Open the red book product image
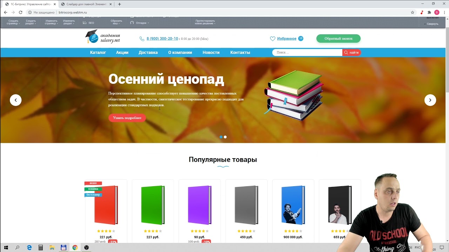Screen dimensions: 449x252 point(106,205)
